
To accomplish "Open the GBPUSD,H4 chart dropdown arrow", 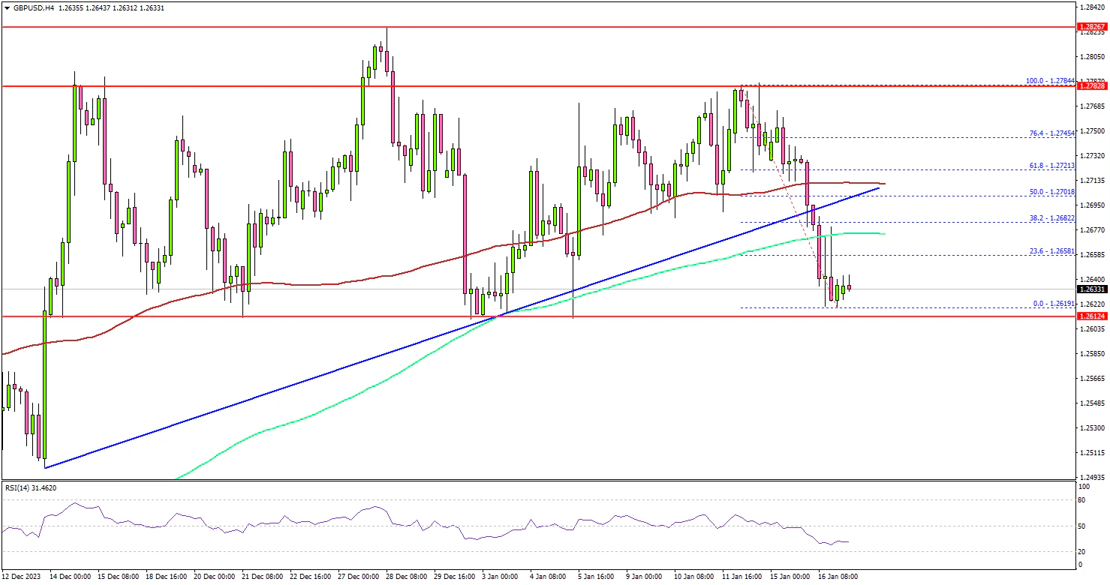I will click(x=7, y=7).
